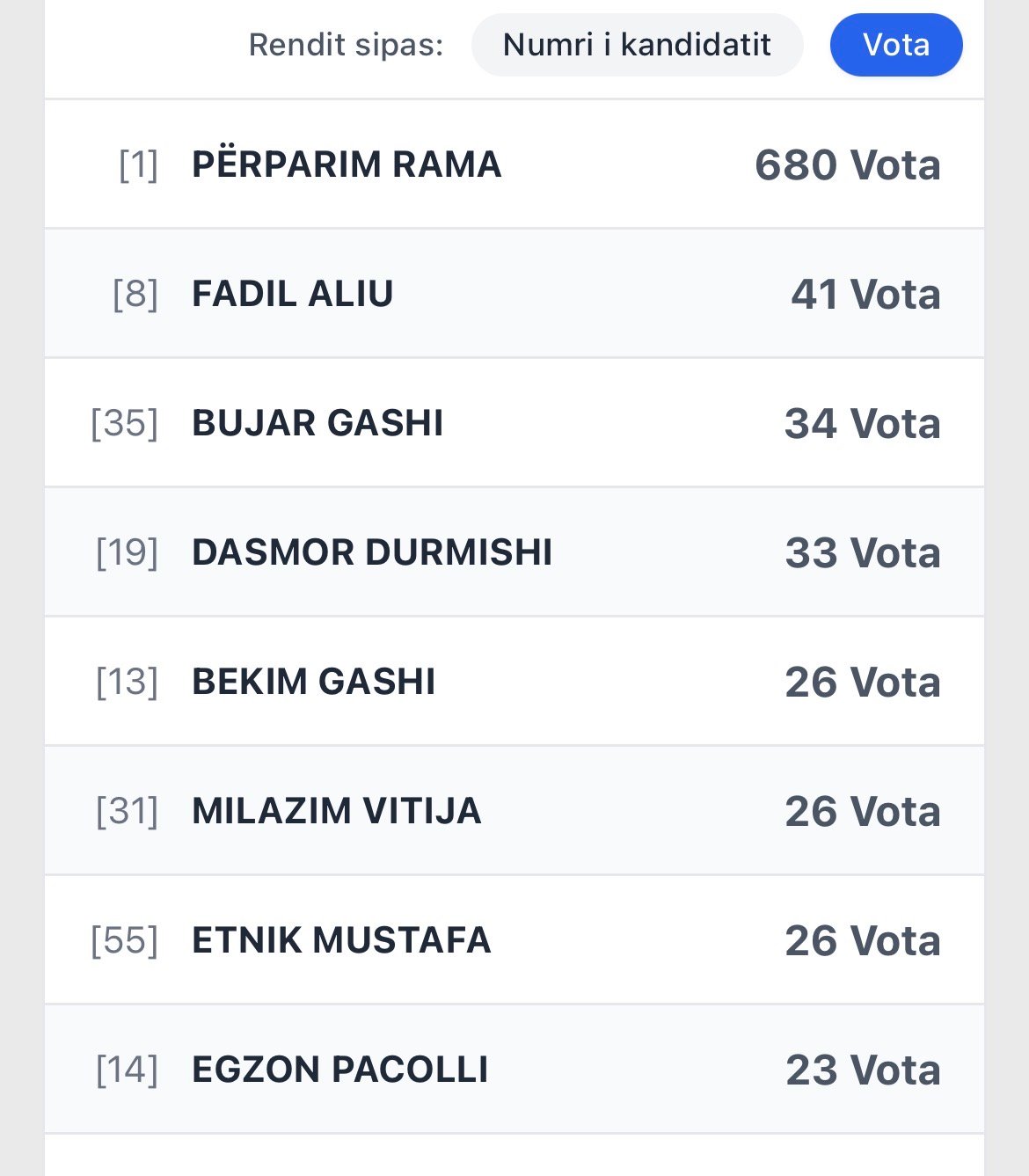Click the 680 Vota count
1029x1176 pixels.
847,165
